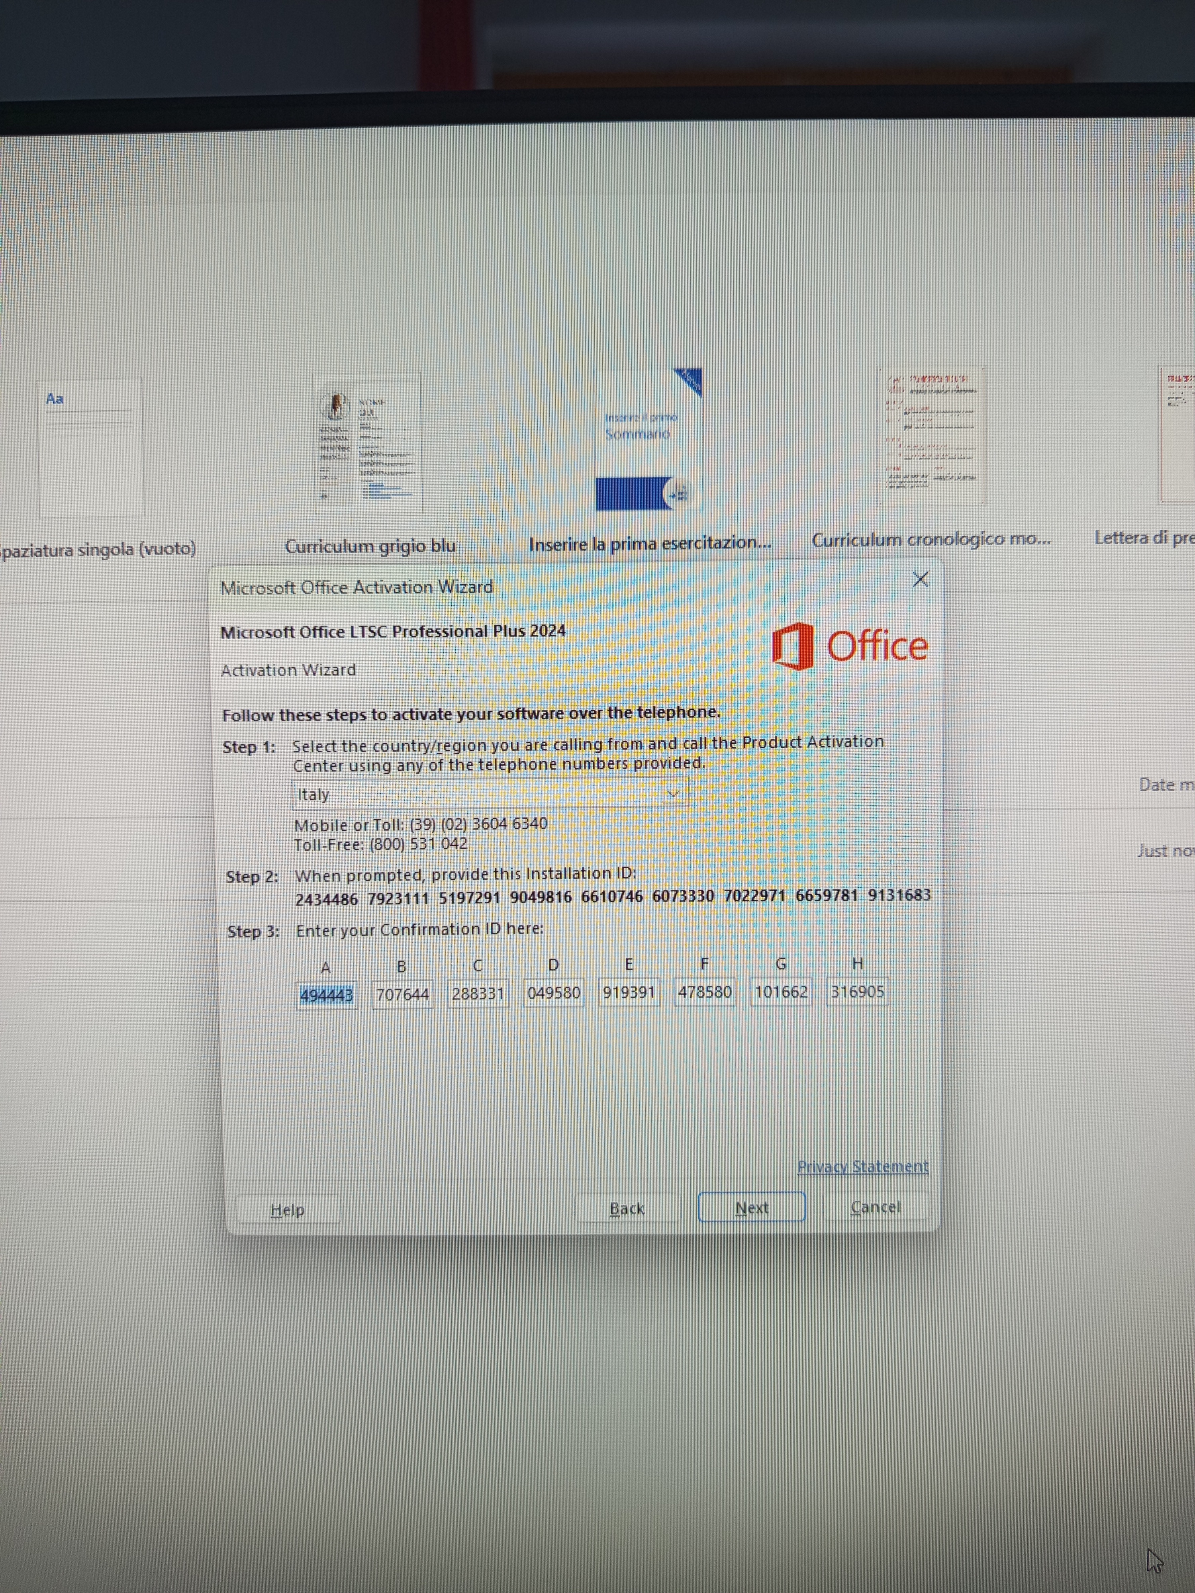
Task: Click the Curriculum cronologico mo... label
Action: [931, 539]
